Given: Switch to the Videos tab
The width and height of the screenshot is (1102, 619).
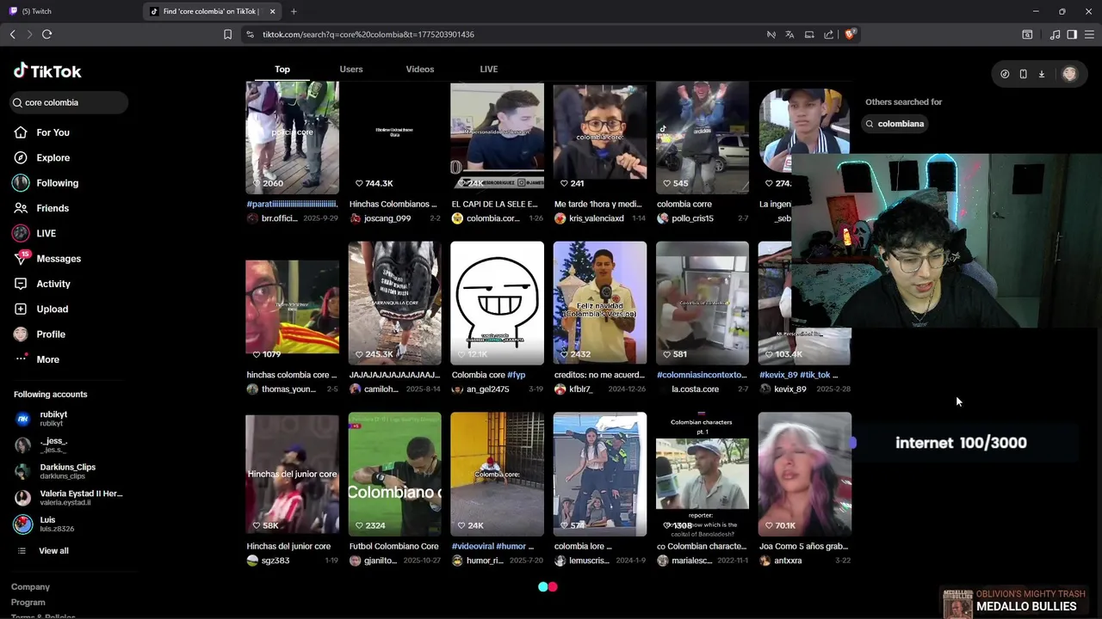Looking at the screenshot, I should pos(420,69).
